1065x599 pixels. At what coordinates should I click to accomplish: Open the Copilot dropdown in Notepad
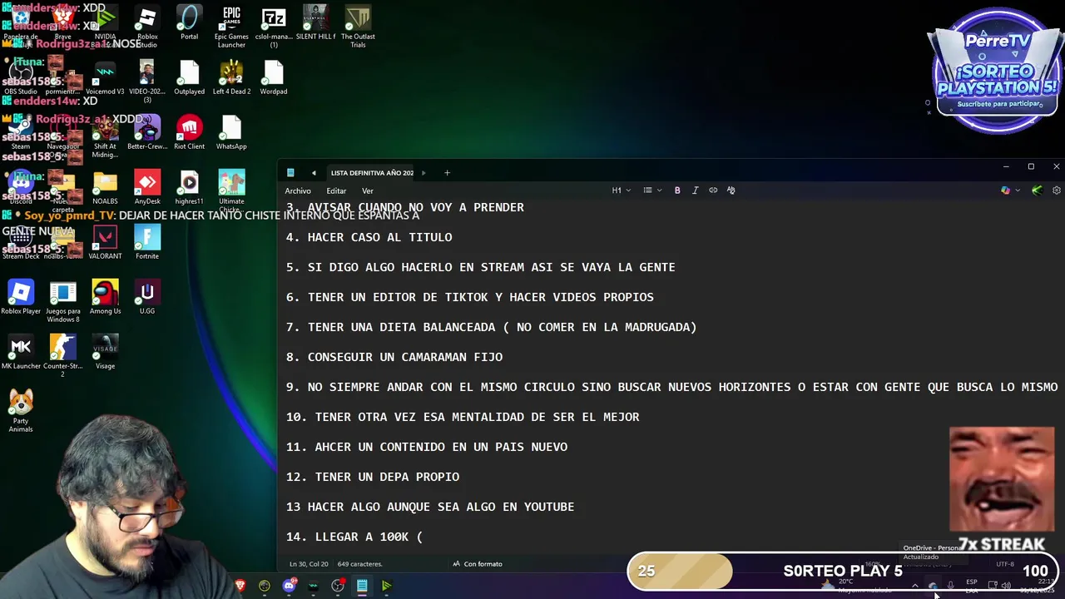click(x=1010, y=191)
